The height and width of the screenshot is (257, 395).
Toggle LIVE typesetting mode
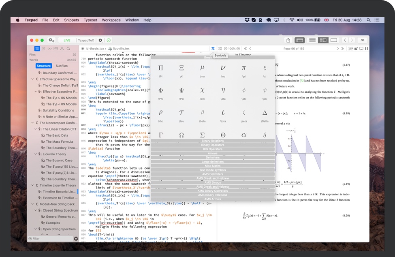click(67, 41)
